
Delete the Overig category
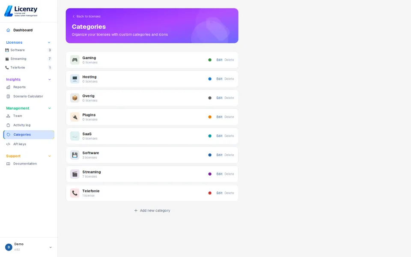pyautogui.click(x=229, y=98)
